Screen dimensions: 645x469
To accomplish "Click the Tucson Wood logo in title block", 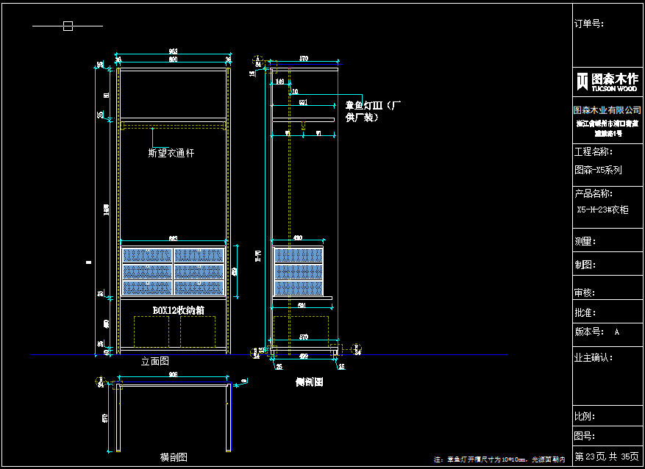I will (x=607, y=81).
